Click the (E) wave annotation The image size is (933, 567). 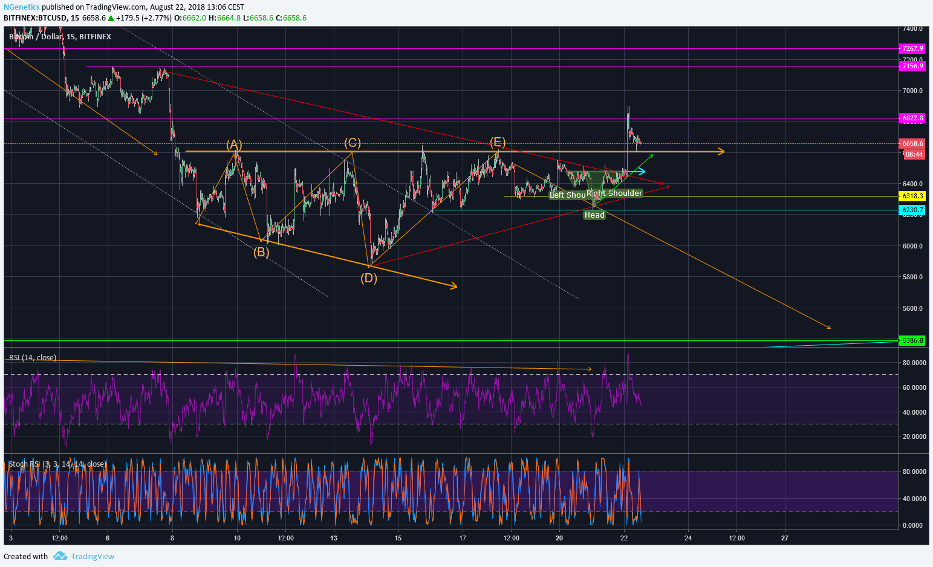click(x=498, y=142)
